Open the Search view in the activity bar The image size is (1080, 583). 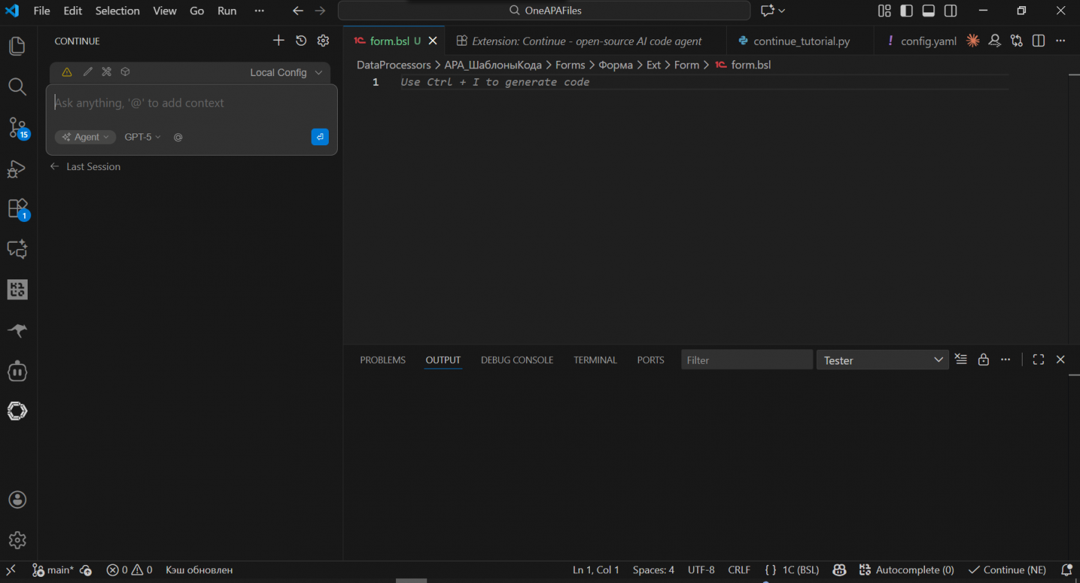coord(17,86)
